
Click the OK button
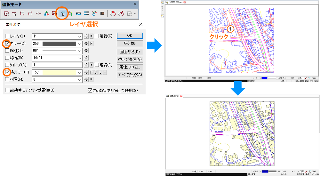130,36
